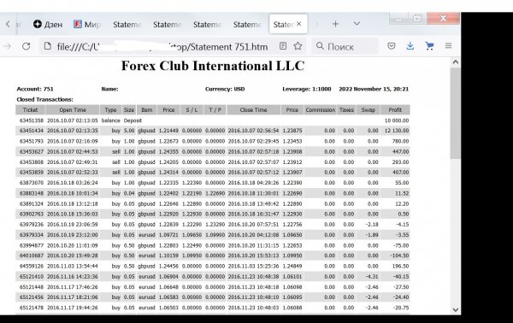Select profit value -104.50
This screenshot has height=323, width=513.
click(399, 255)
